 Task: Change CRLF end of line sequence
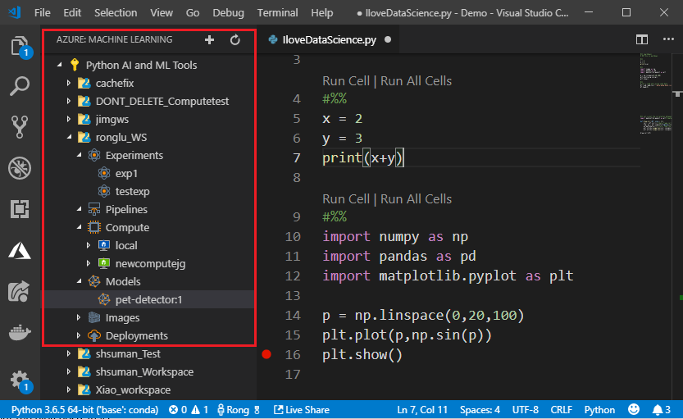coord(561,409)
